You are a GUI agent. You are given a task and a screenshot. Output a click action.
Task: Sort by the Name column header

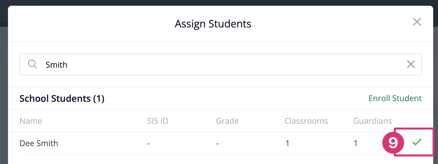31,121
